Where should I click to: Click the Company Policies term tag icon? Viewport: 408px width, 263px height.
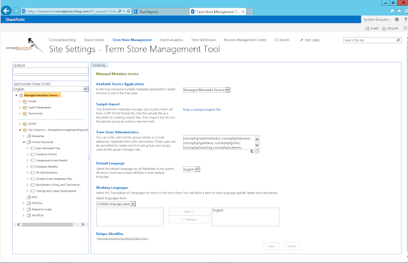[x=33, y=154]
